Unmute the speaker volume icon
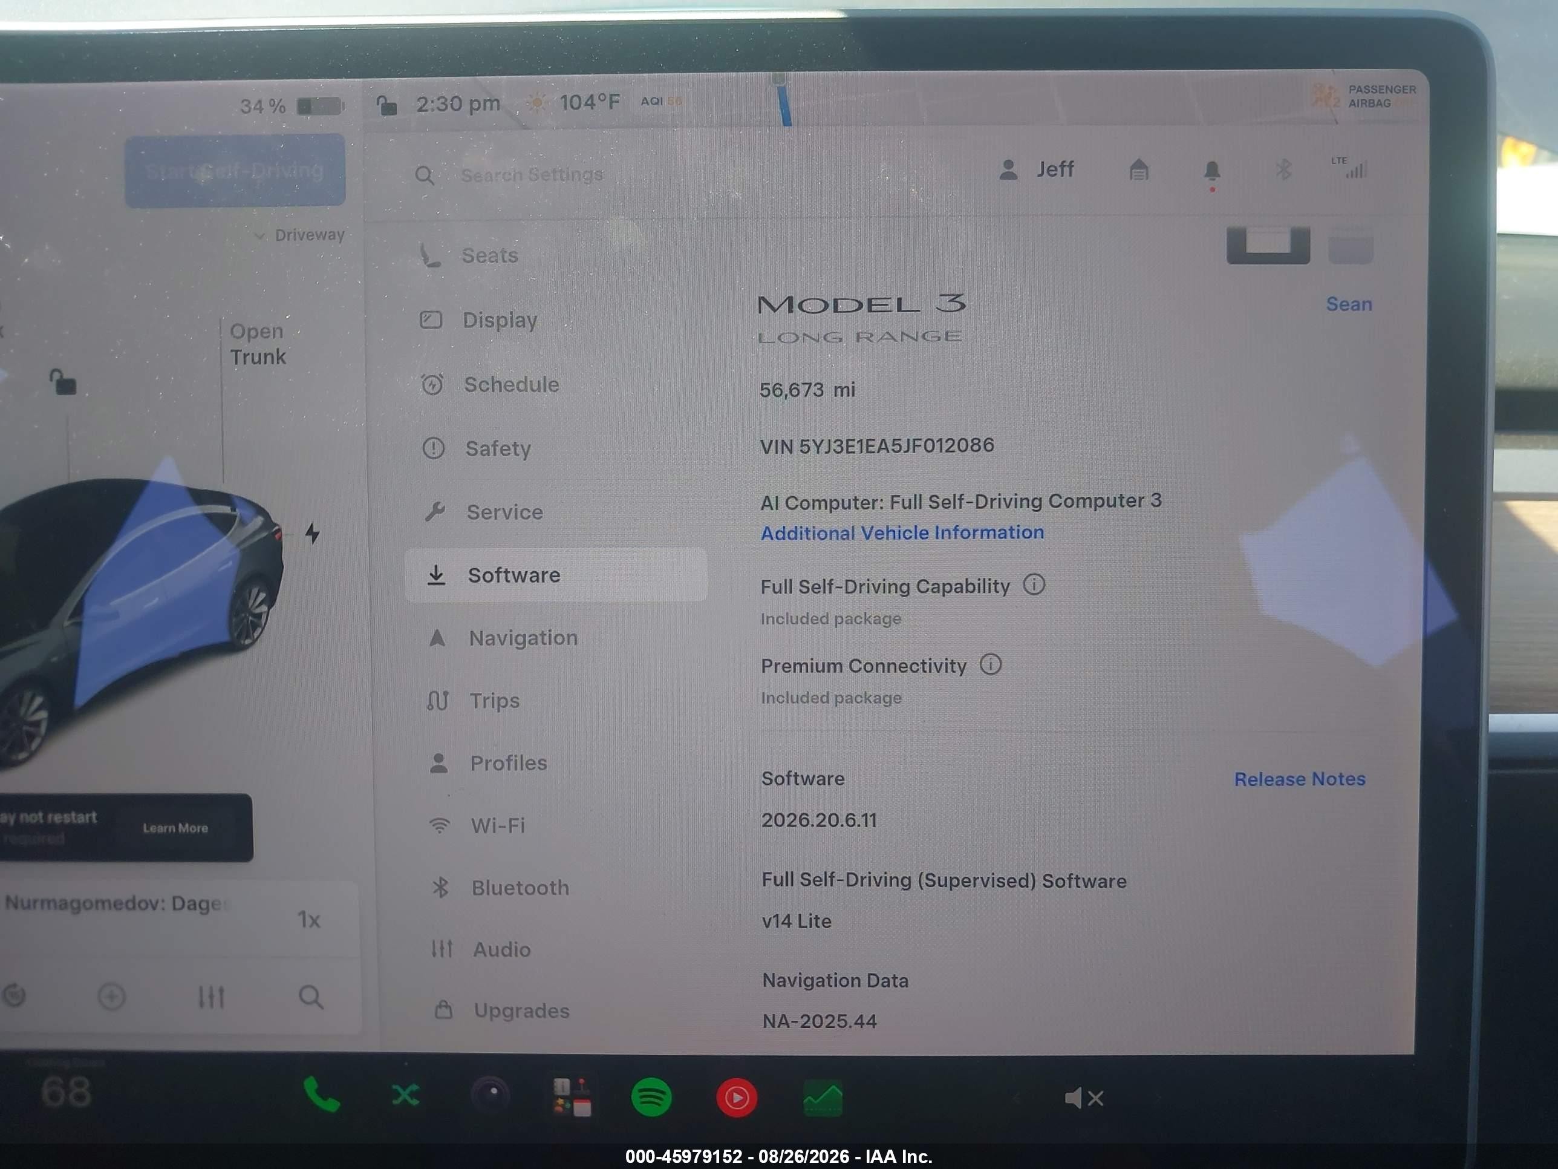Screen dimensions: 1558x1169 [x=1084, y=1098]
